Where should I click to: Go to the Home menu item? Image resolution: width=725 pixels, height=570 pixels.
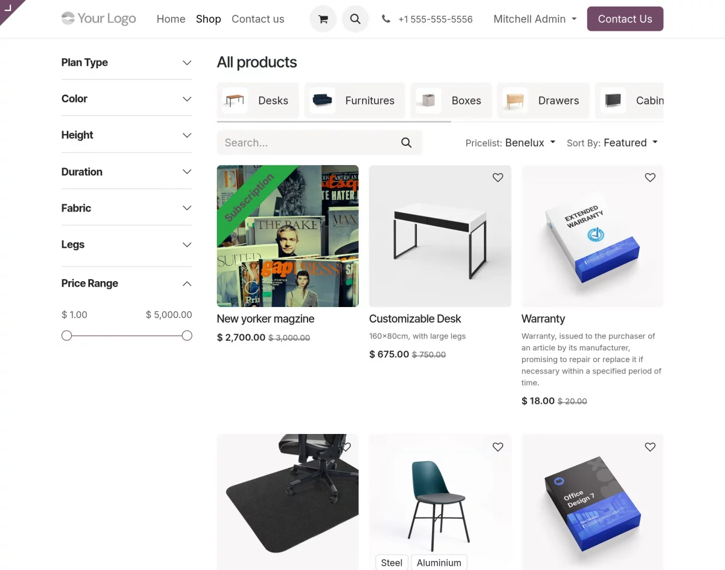pyautogui.click(x=171, y=19)
